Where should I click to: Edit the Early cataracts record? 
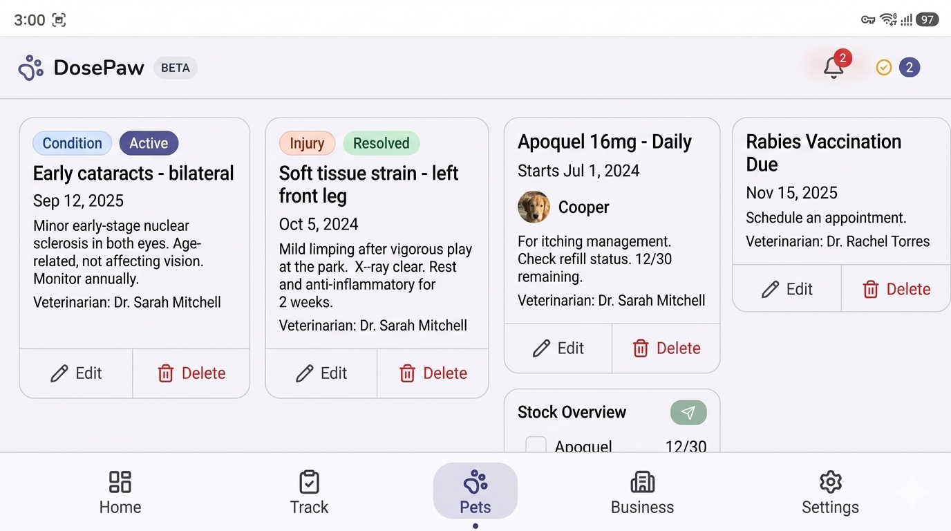pyautogui.click(x=76, y=373)
